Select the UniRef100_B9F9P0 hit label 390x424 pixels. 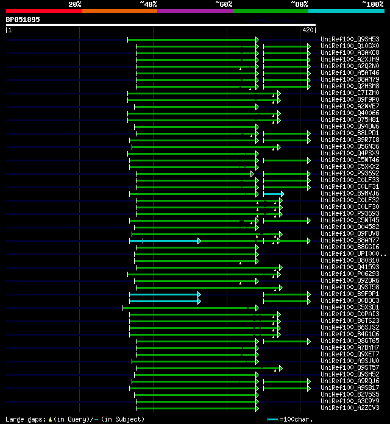coord(350,99)
